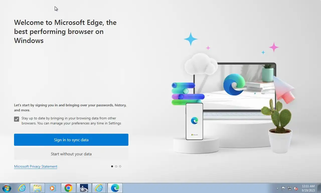The image size is (321, 193).
Task: Open the Action Center flag icon
Action: pos(283,188)
